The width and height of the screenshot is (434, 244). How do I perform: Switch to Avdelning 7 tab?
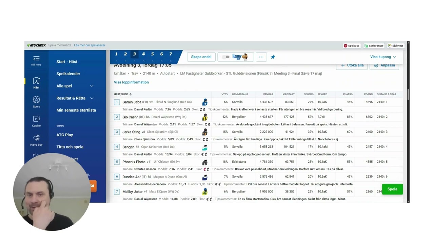pos(171,54)
